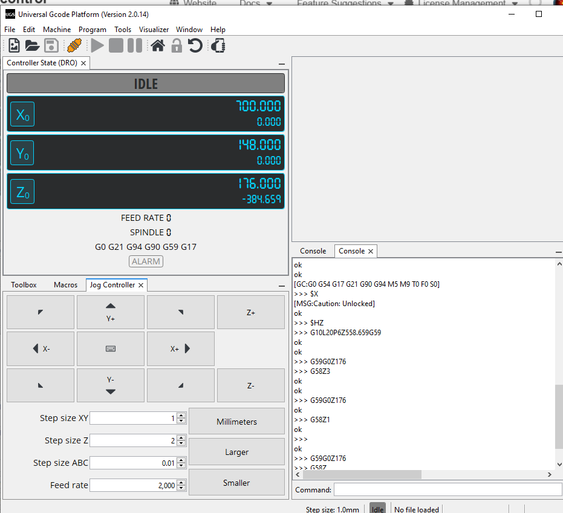563x513 pixels.
Task: Unlock the machine with padlock icon
Action: (177, 45)
